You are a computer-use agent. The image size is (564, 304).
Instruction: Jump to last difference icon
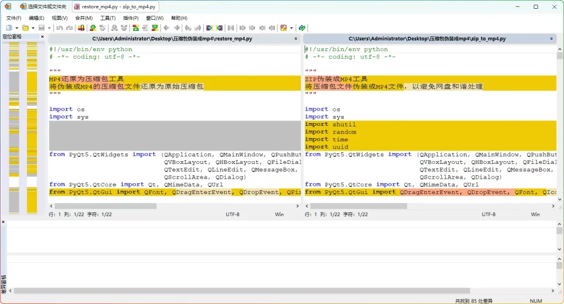point(155,28)
